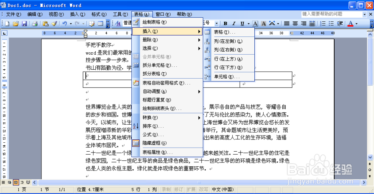Choose 表格(T)... in the insert submenu
The image size is (374, 194).
click(229, 32)
